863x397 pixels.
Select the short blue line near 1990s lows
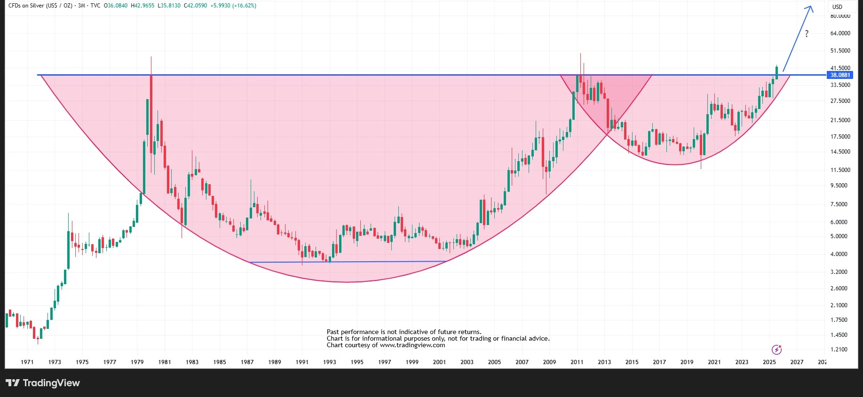348,262
